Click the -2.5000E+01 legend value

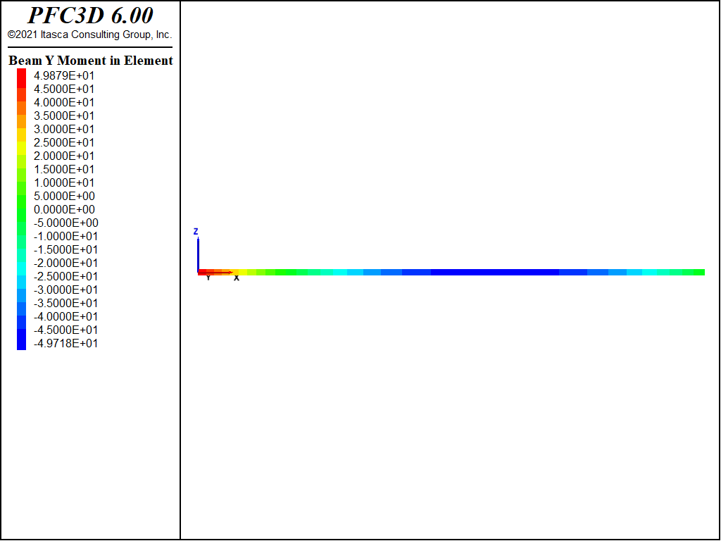coord(65,276)
